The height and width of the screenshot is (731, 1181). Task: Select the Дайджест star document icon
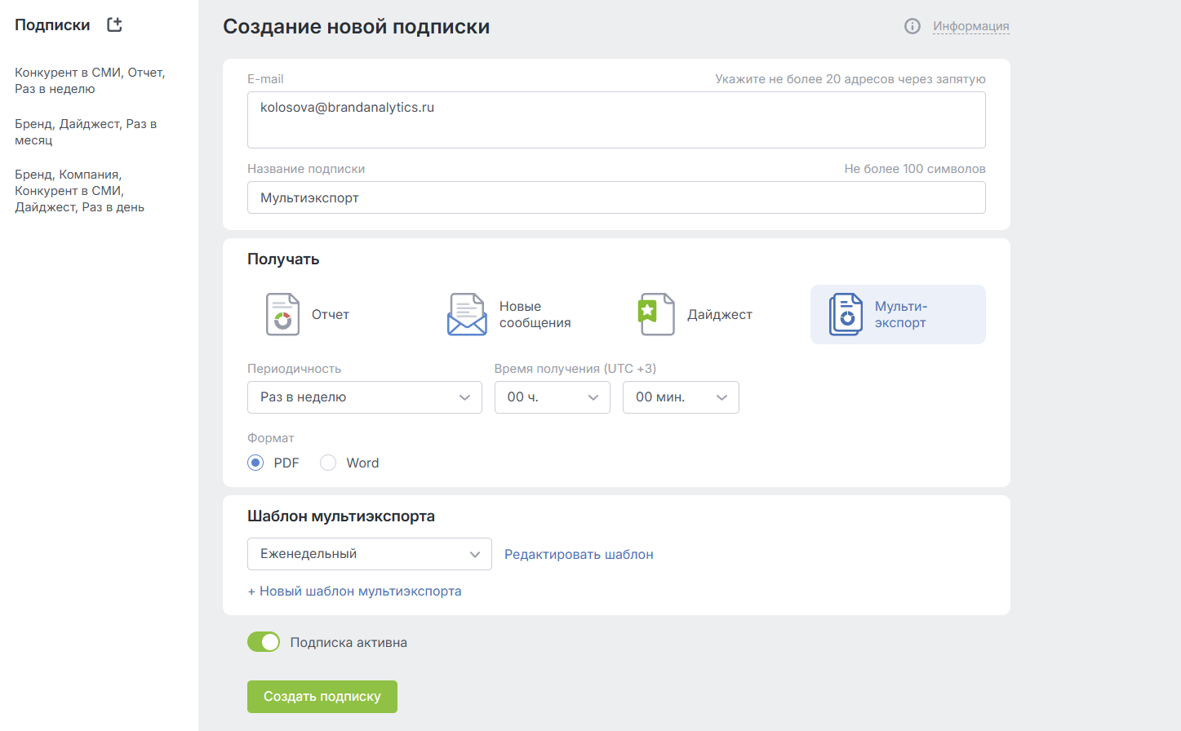656,314
